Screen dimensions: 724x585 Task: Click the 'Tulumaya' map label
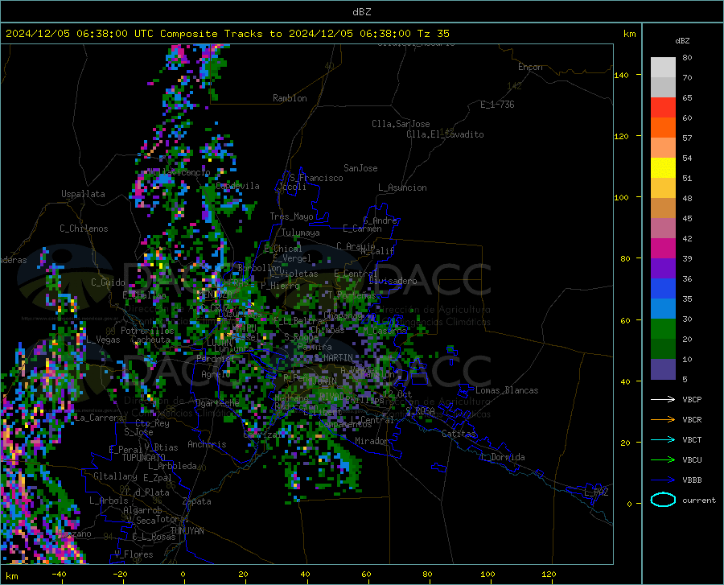coord(301,233)
